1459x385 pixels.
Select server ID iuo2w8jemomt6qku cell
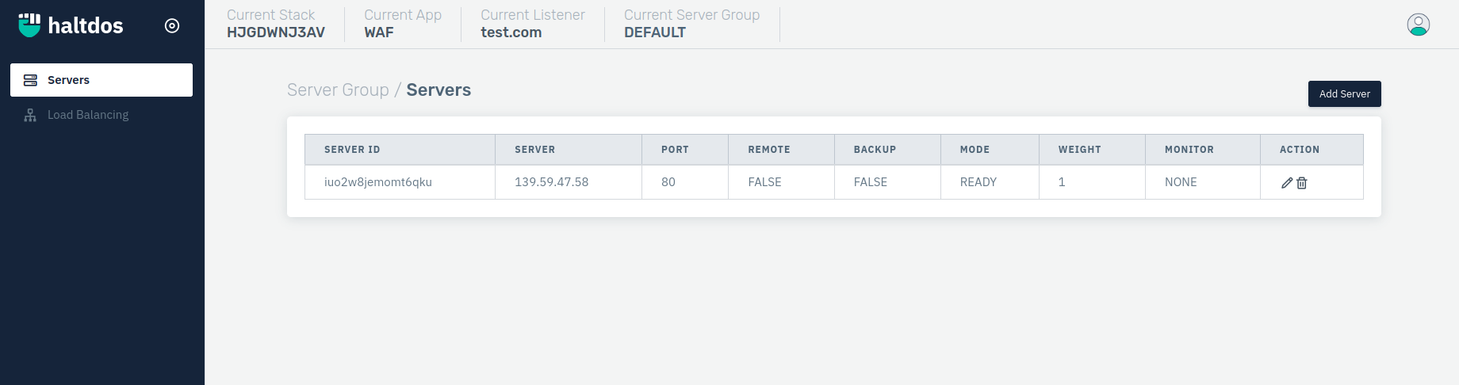[x=378, y=182]
